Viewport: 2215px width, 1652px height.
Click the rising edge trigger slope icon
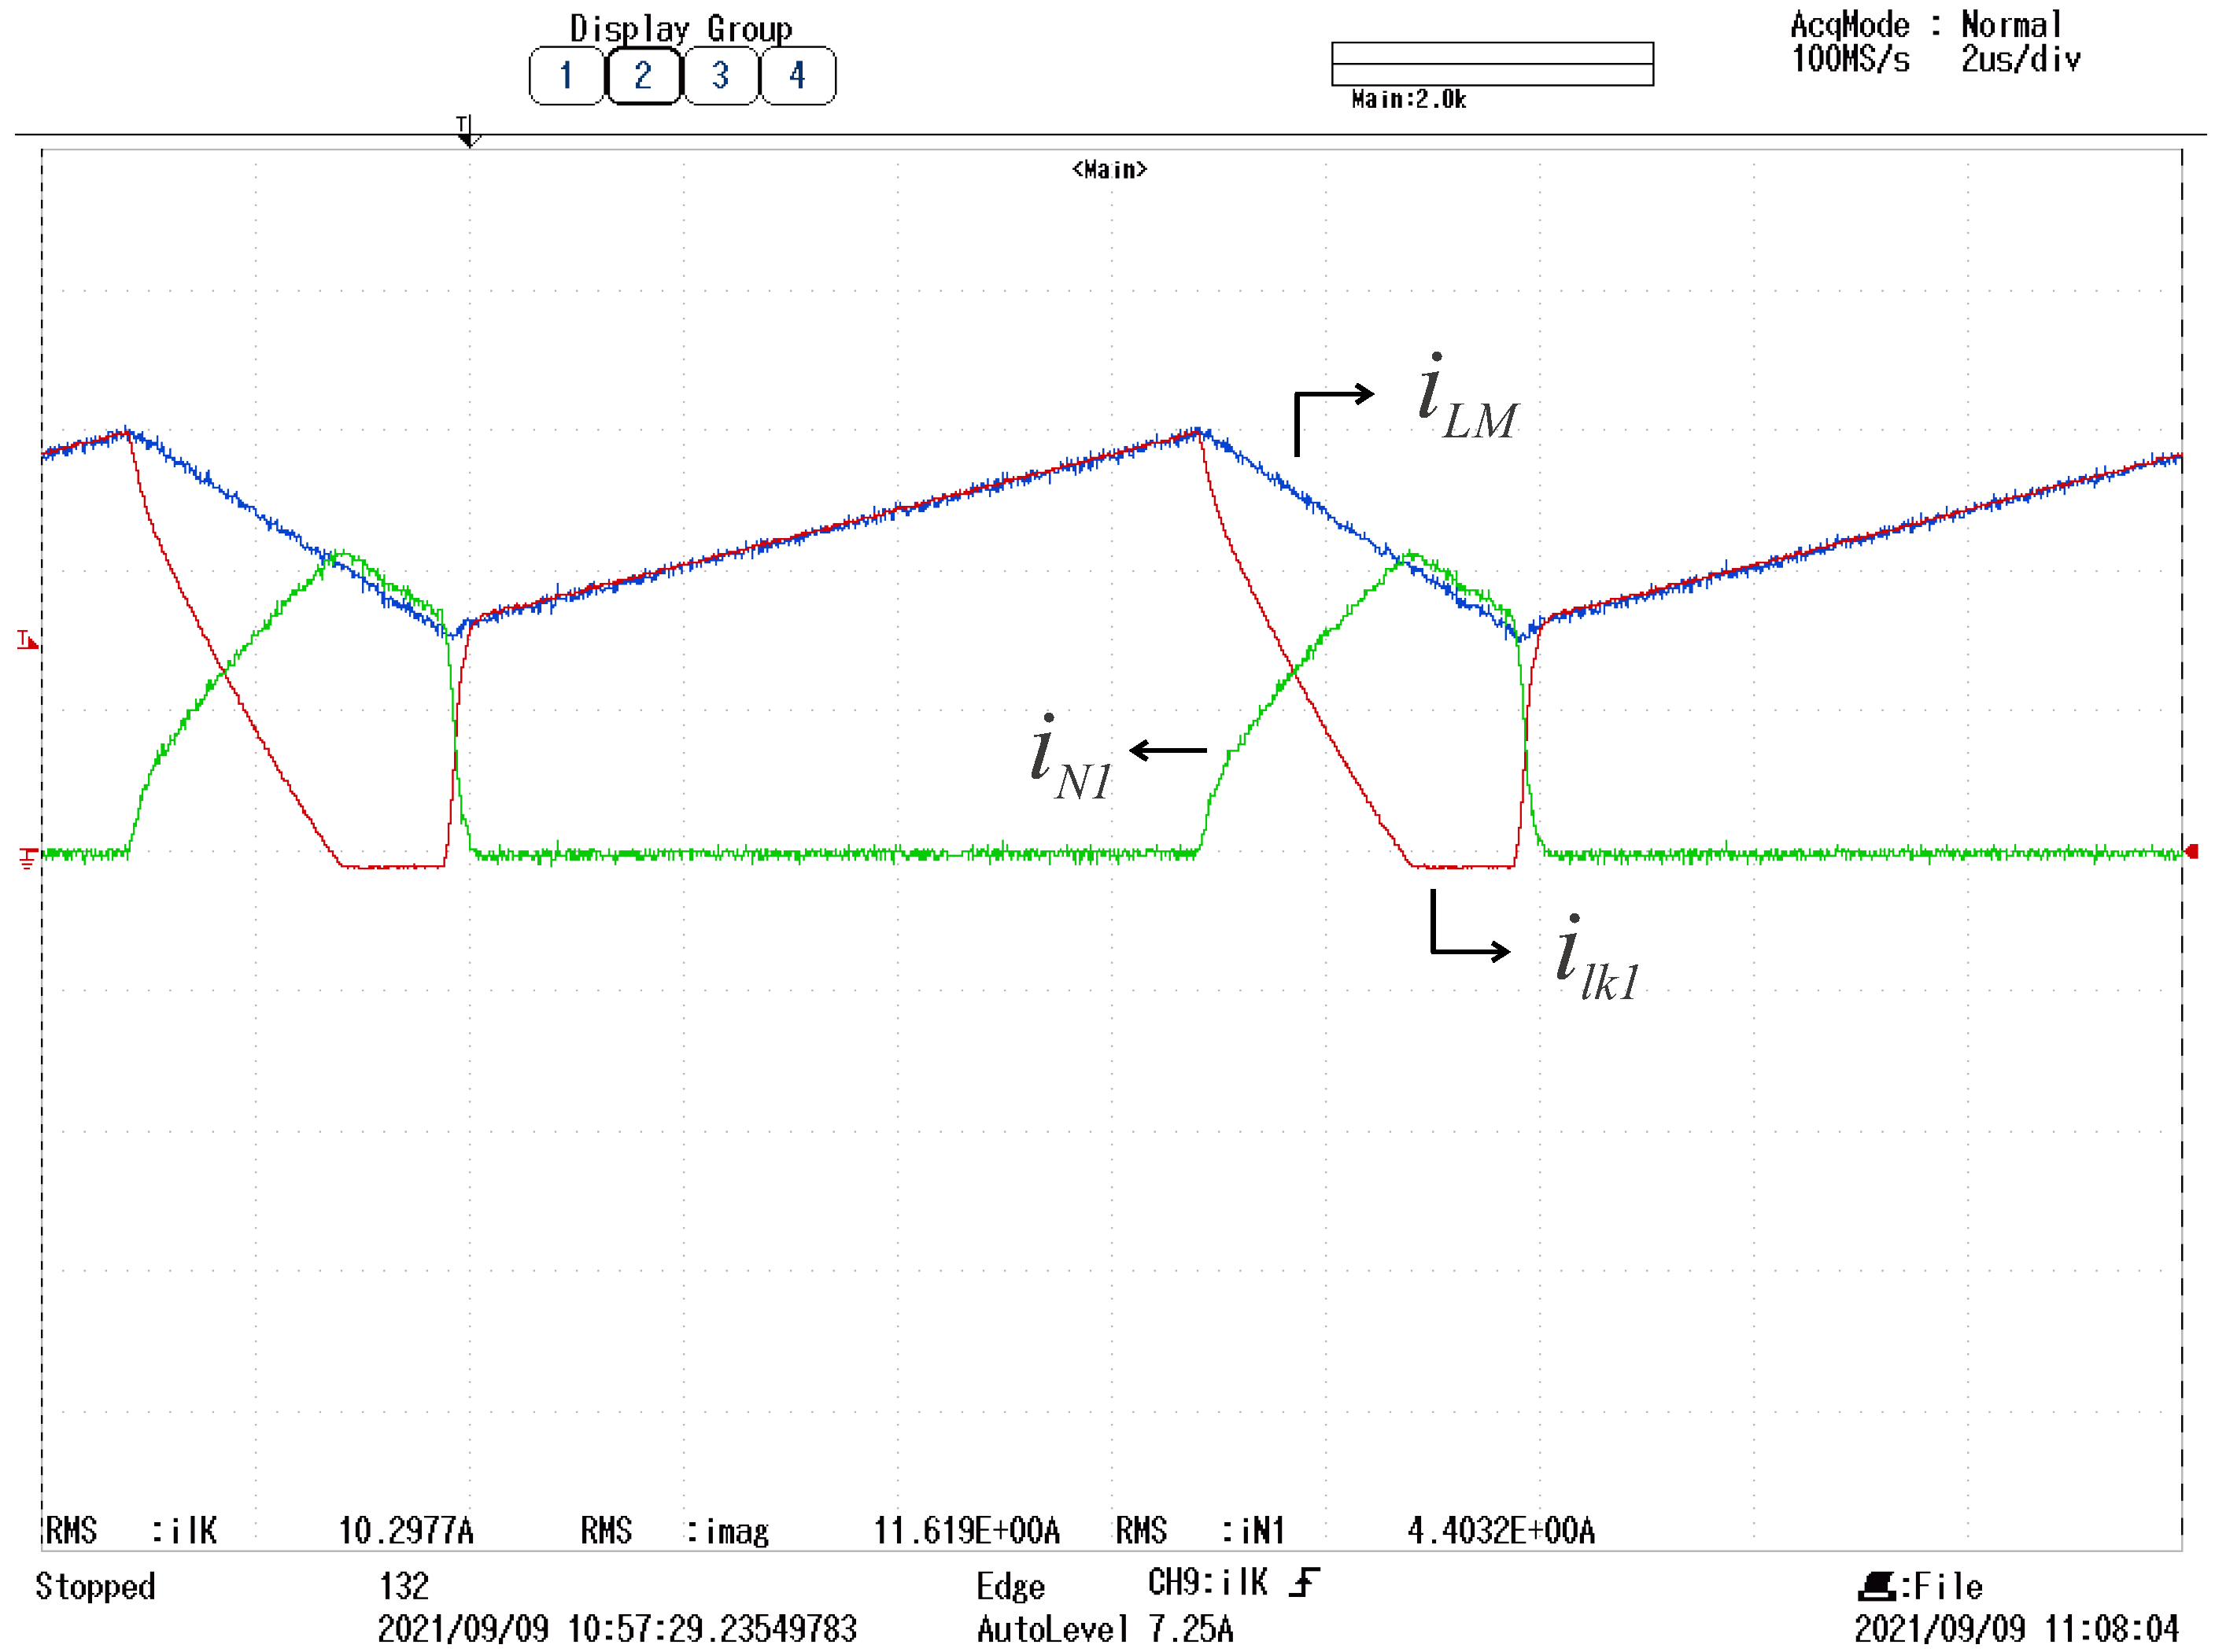[1303, 1582]
